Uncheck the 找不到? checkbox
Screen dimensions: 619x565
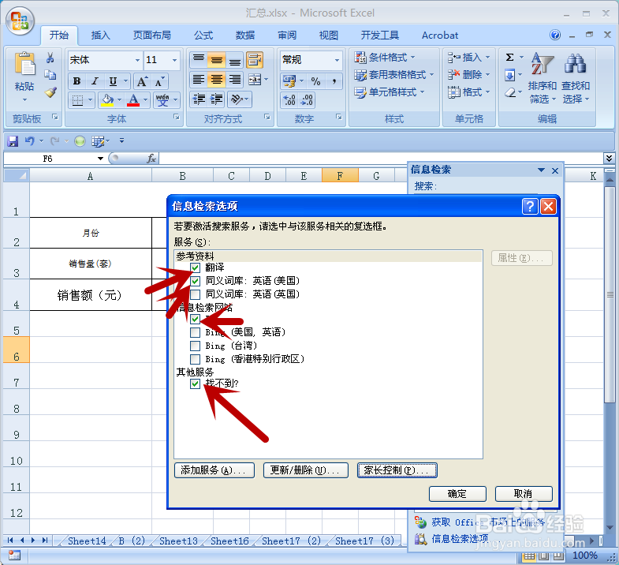tap(195, 384)
